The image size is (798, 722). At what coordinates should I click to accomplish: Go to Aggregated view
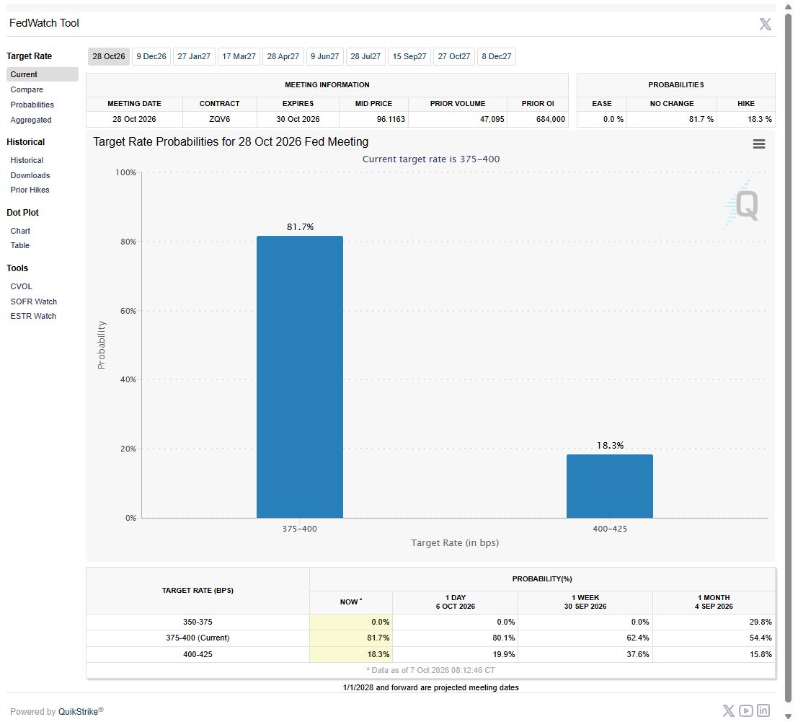[x=30, y=120]
